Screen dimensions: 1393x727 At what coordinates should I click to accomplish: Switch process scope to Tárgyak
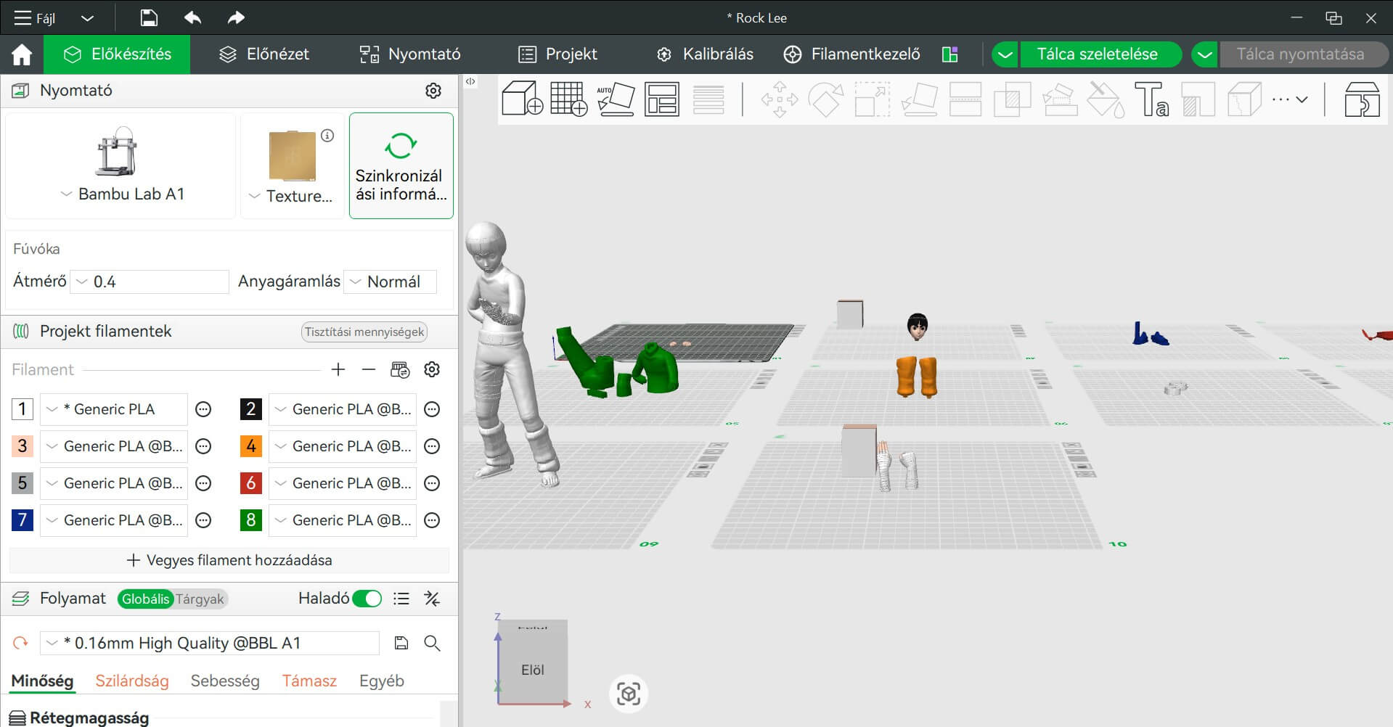click(x=199, y=599)
